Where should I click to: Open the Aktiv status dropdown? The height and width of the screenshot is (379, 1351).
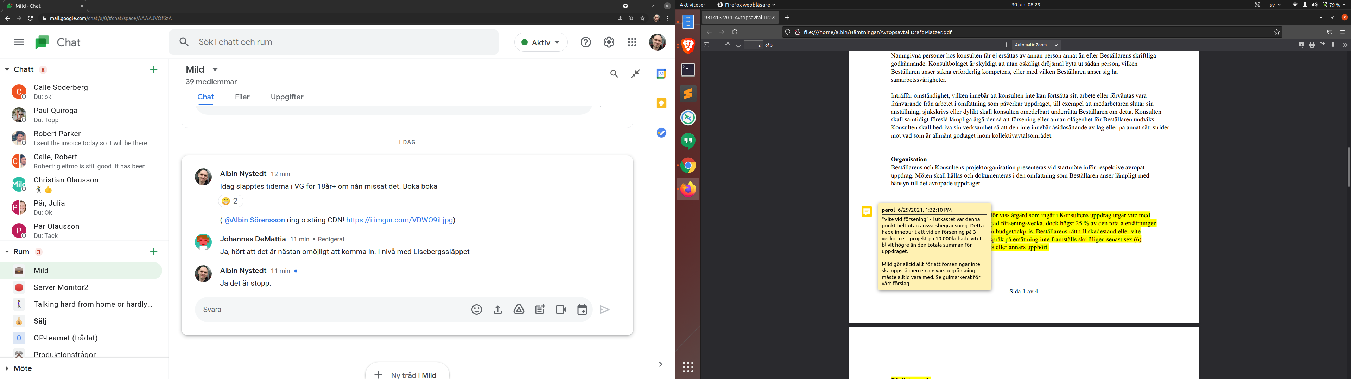tap(541, 42)
